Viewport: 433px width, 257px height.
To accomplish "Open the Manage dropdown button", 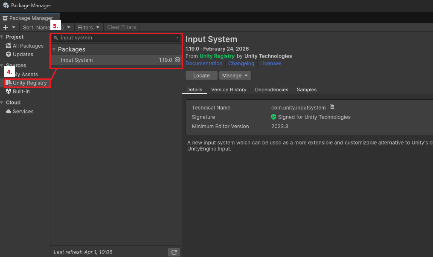I will (235, 75).
